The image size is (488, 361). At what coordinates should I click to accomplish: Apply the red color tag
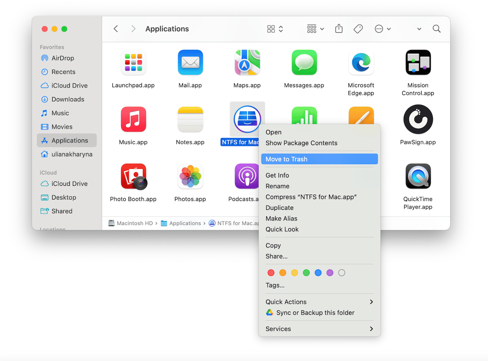[x=271, y=273]
